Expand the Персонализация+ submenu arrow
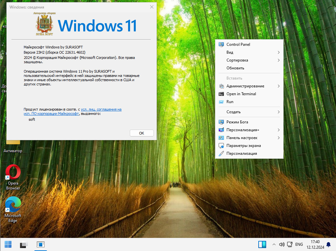Viewport: 336px width, 251px height. [x=279, y=130]
